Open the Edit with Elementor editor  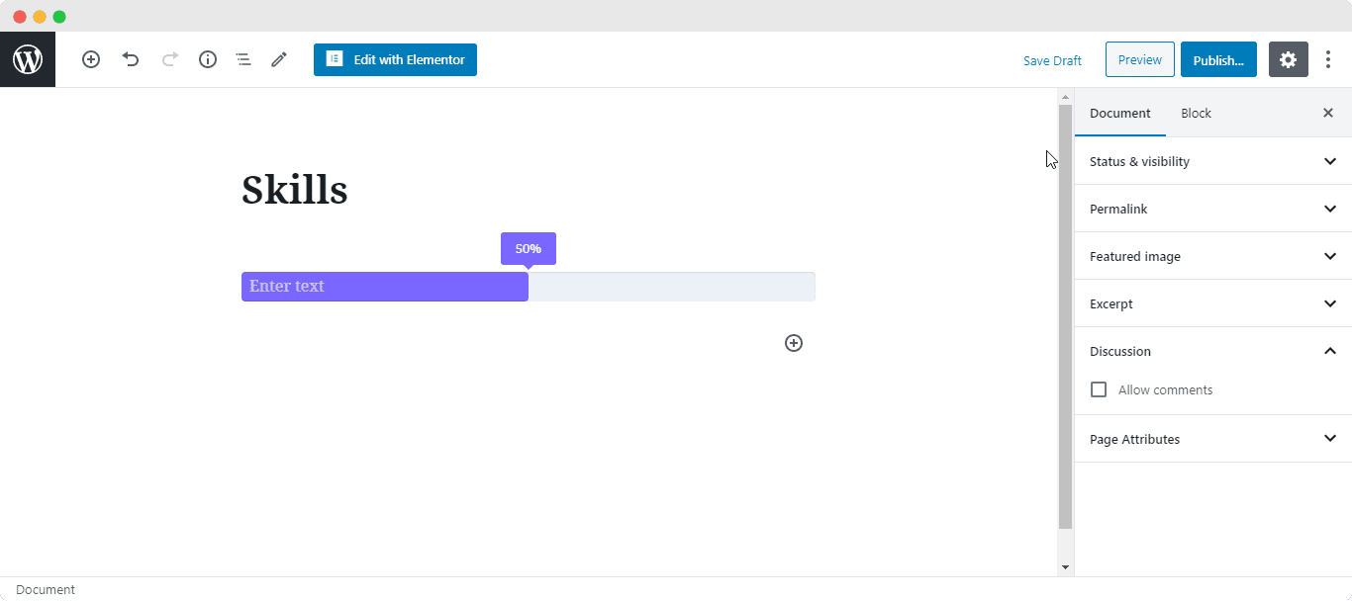click(395, 59)
